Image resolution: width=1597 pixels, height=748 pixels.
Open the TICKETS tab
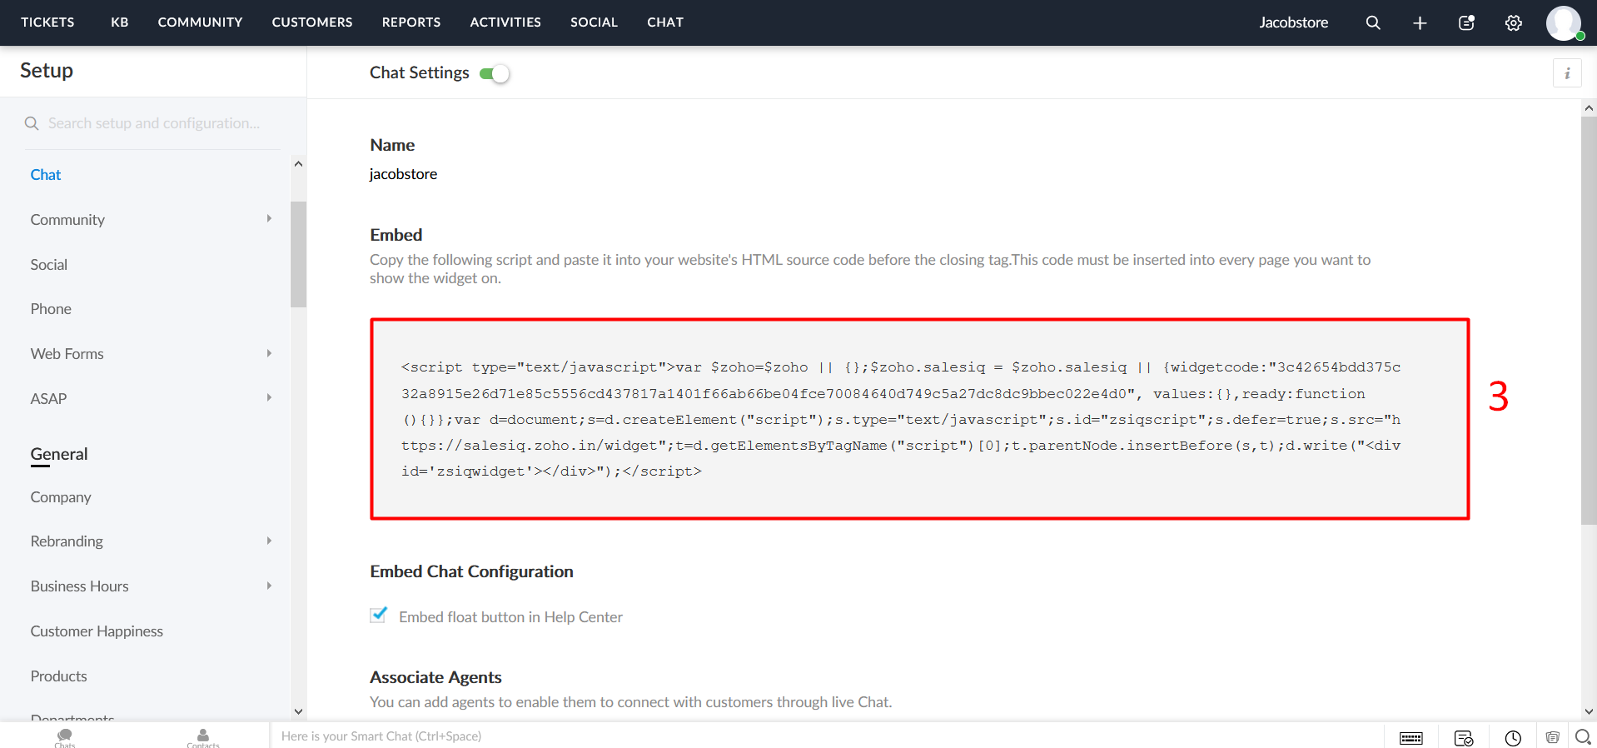click(47, 22)
